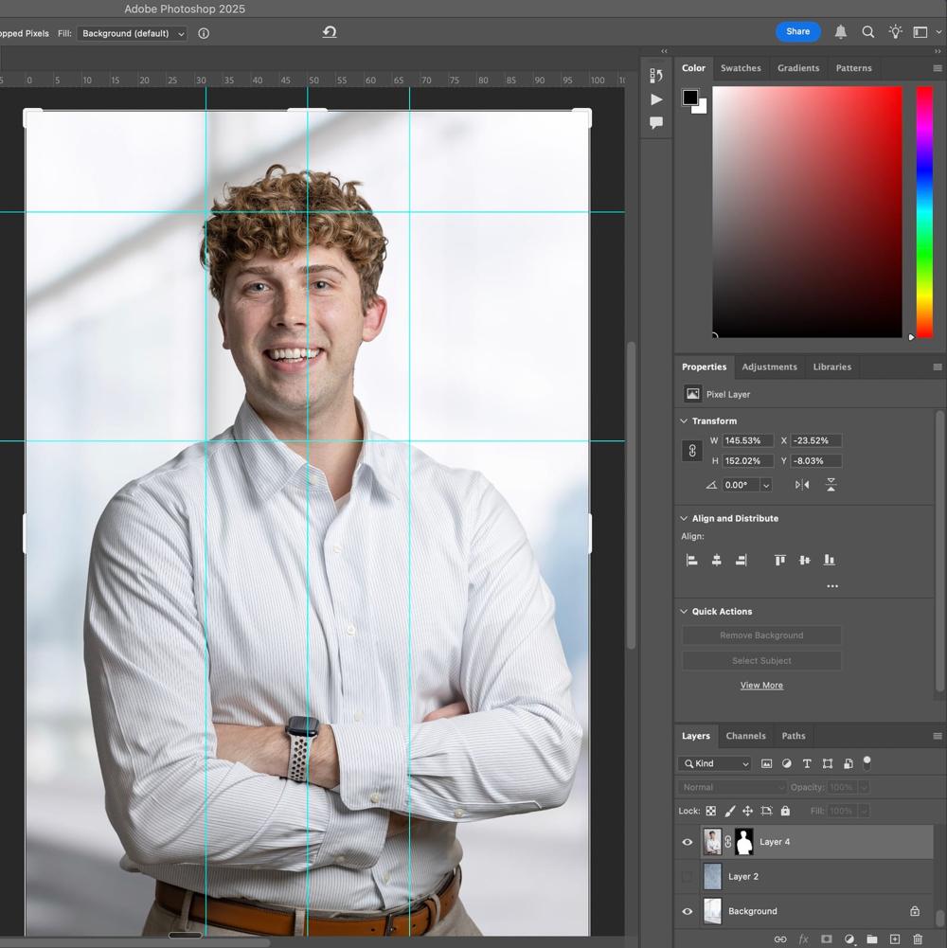Click inside the red color picker field
The width and height of the screenshot is (947, 948).
coord(807,211)
